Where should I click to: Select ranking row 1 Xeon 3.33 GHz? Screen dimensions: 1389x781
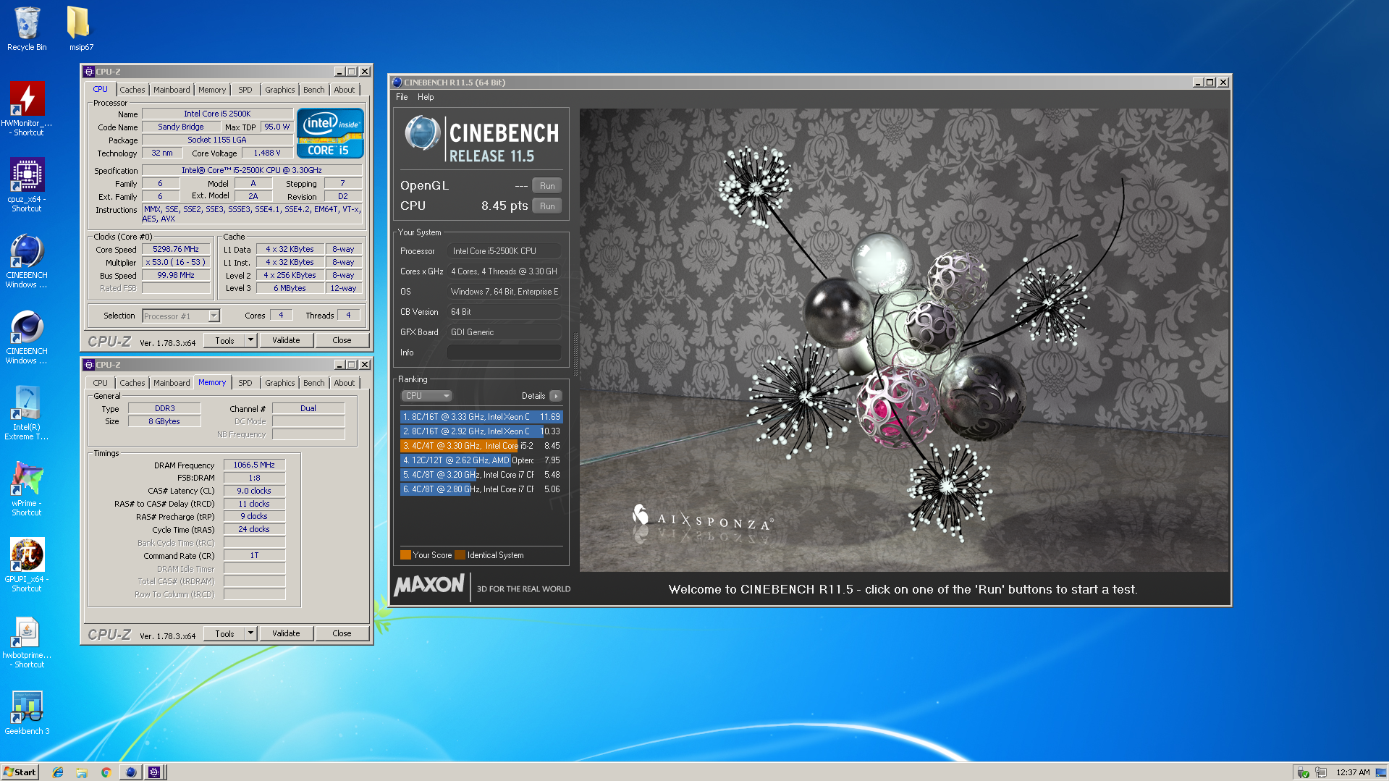click(481, 417)
